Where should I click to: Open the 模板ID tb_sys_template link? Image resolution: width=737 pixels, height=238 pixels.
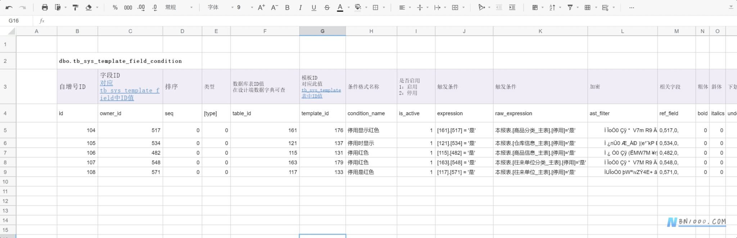(321, 93)
